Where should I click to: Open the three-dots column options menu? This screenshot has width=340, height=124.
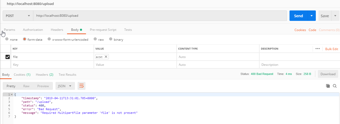pyautogui.click(x=317, y=49)
